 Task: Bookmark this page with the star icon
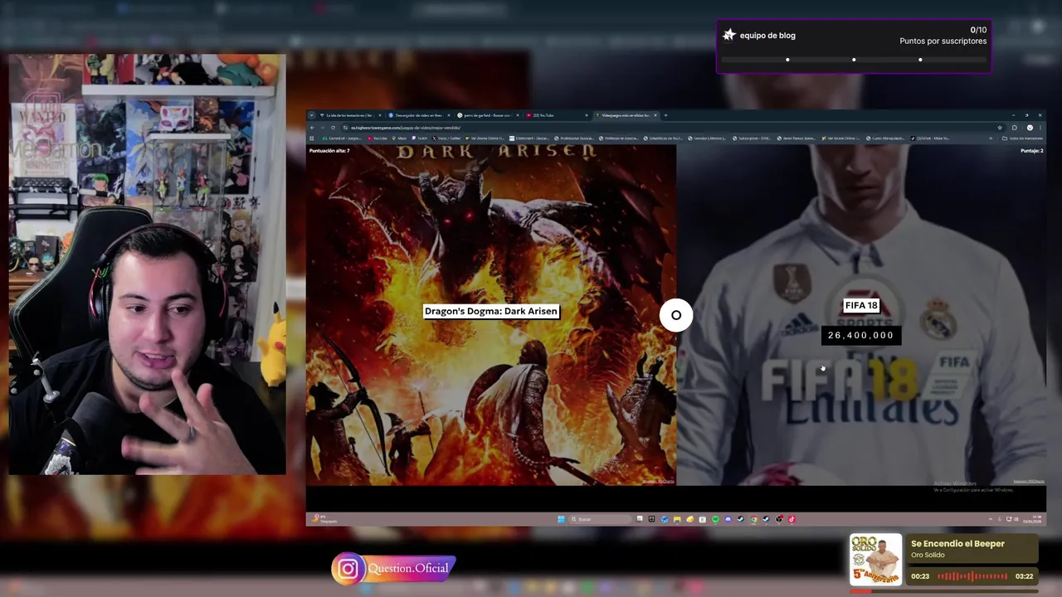tap(1000, 128)
